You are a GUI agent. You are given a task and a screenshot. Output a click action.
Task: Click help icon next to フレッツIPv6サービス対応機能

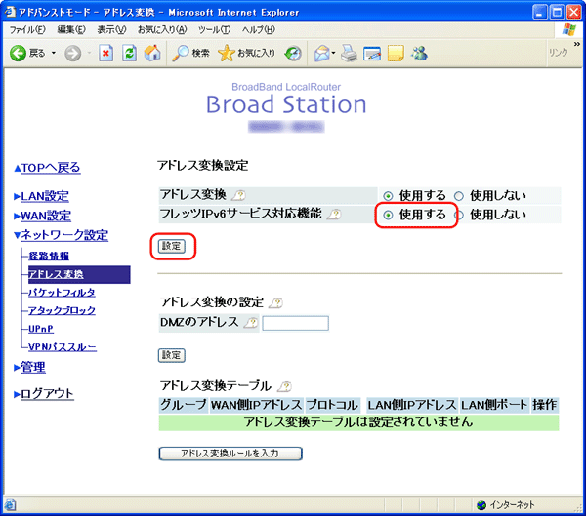click(x=334, y=215)
